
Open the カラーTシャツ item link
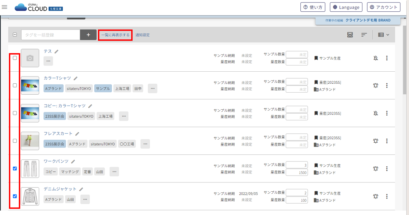click(x=57, y=78)
